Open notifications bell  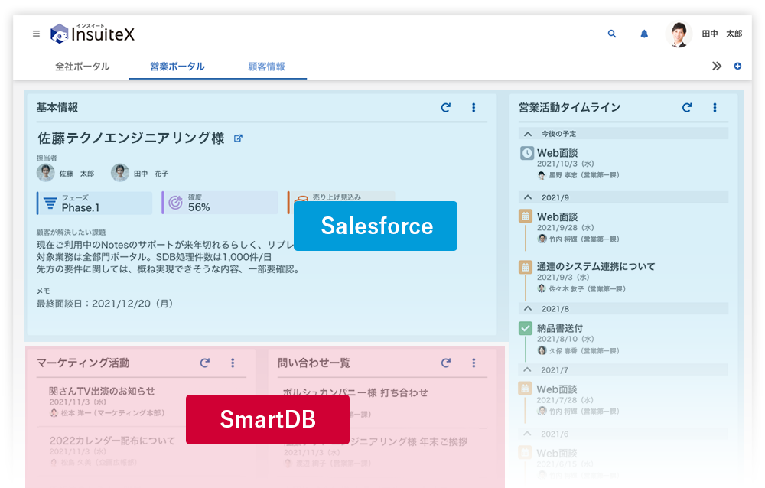(x=644, y=34)
